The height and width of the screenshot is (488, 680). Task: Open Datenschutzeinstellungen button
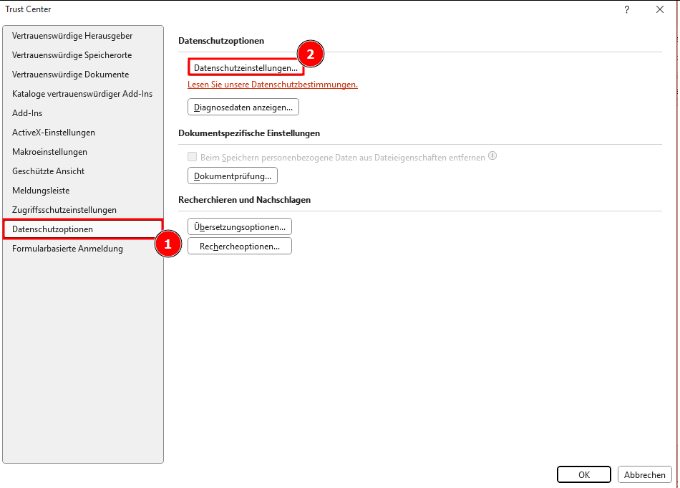point(246,67)
